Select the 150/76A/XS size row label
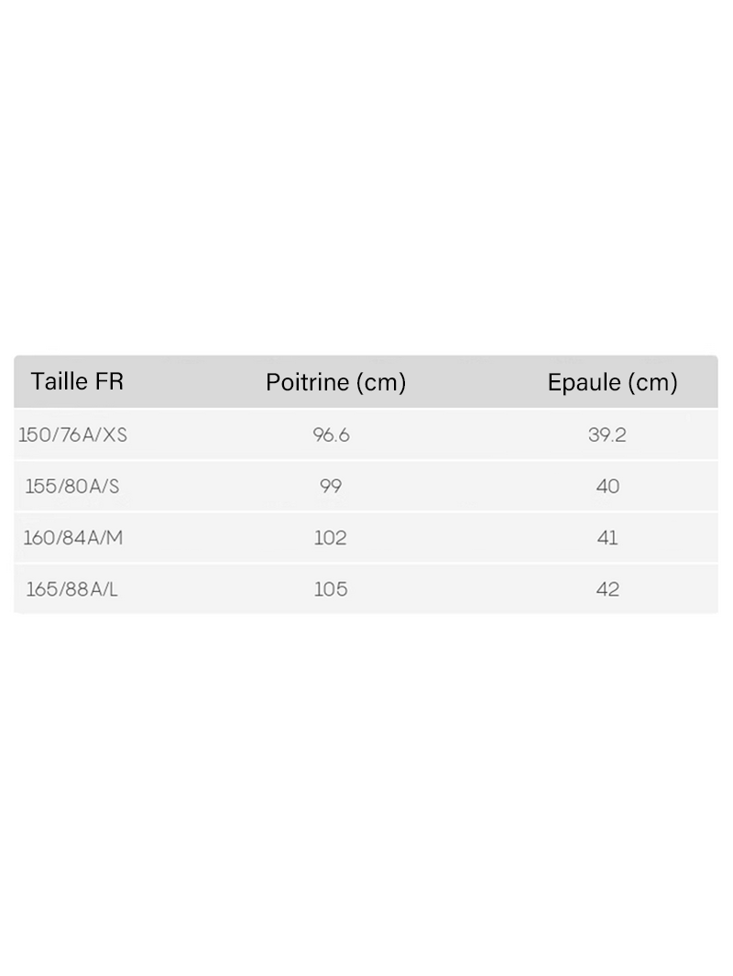The image size is (733, 976). point(72,434)
